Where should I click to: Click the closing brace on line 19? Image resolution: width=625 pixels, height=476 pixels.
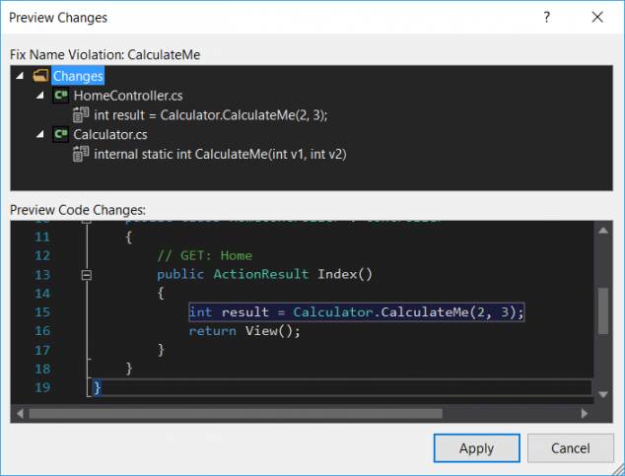point(98,387)
